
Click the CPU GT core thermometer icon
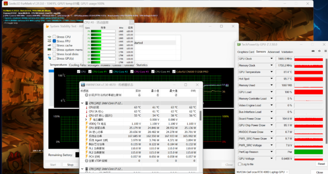point(87,115)
